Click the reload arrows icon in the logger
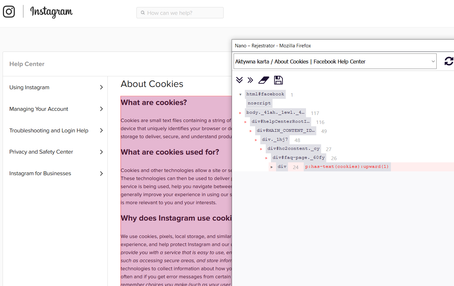 [x=449, y=61]
